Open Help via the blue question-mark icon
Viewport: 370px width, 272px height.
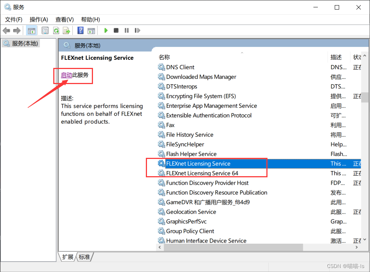[x=80, y=30]
